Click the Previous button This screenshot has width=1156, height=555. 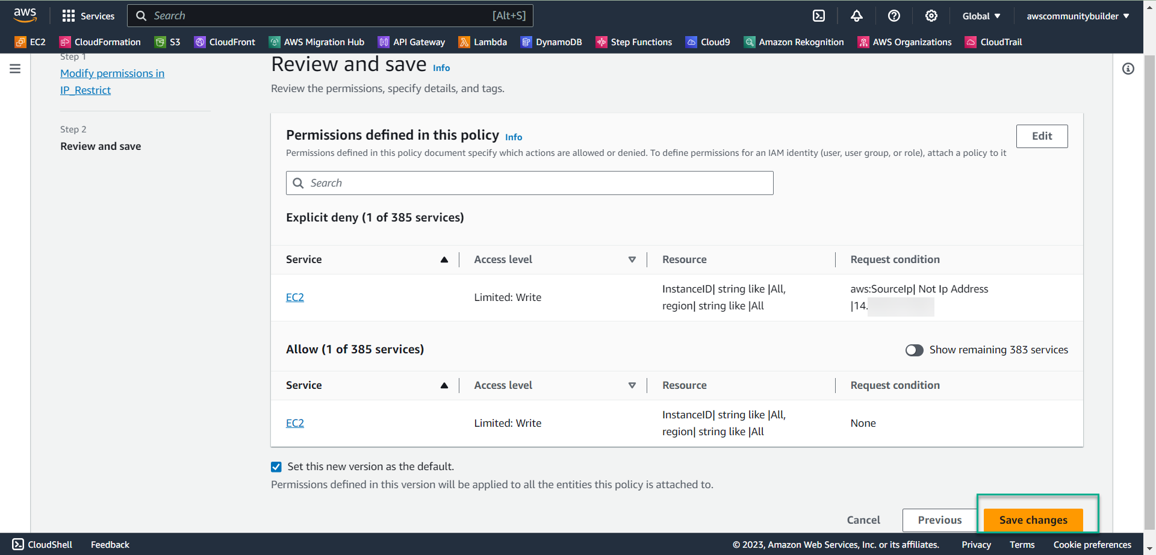pos(939,520)
